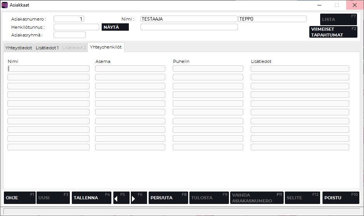Screen dimensions: 364x216
Task: Click the first name field containing TEPPO
Action: coord(272,19)
